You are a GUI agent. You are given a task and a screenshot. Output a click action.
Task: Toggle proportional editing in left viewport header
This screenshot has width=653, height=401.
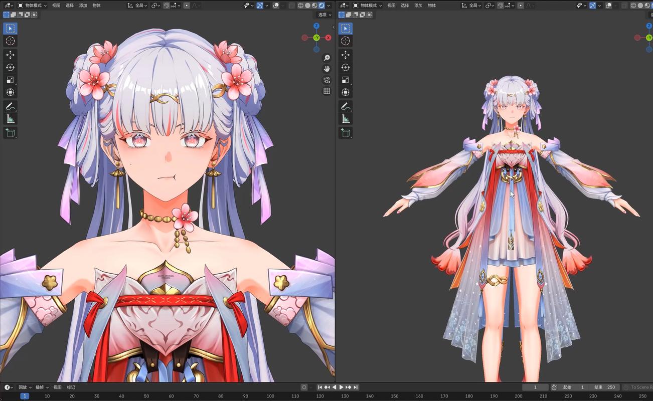coord(187,6)
